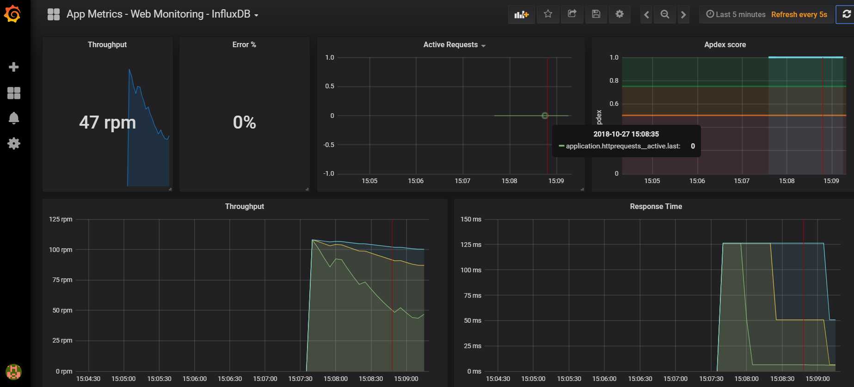Shift time range backward with left arrow
This screenshot has width=854, height=387.
(x=646, y=15)
